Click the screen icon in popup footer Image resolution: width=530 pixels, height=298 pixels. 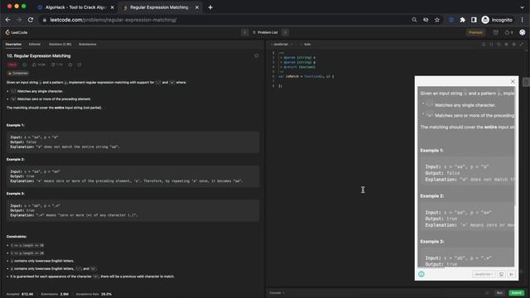tap(501, 274)
